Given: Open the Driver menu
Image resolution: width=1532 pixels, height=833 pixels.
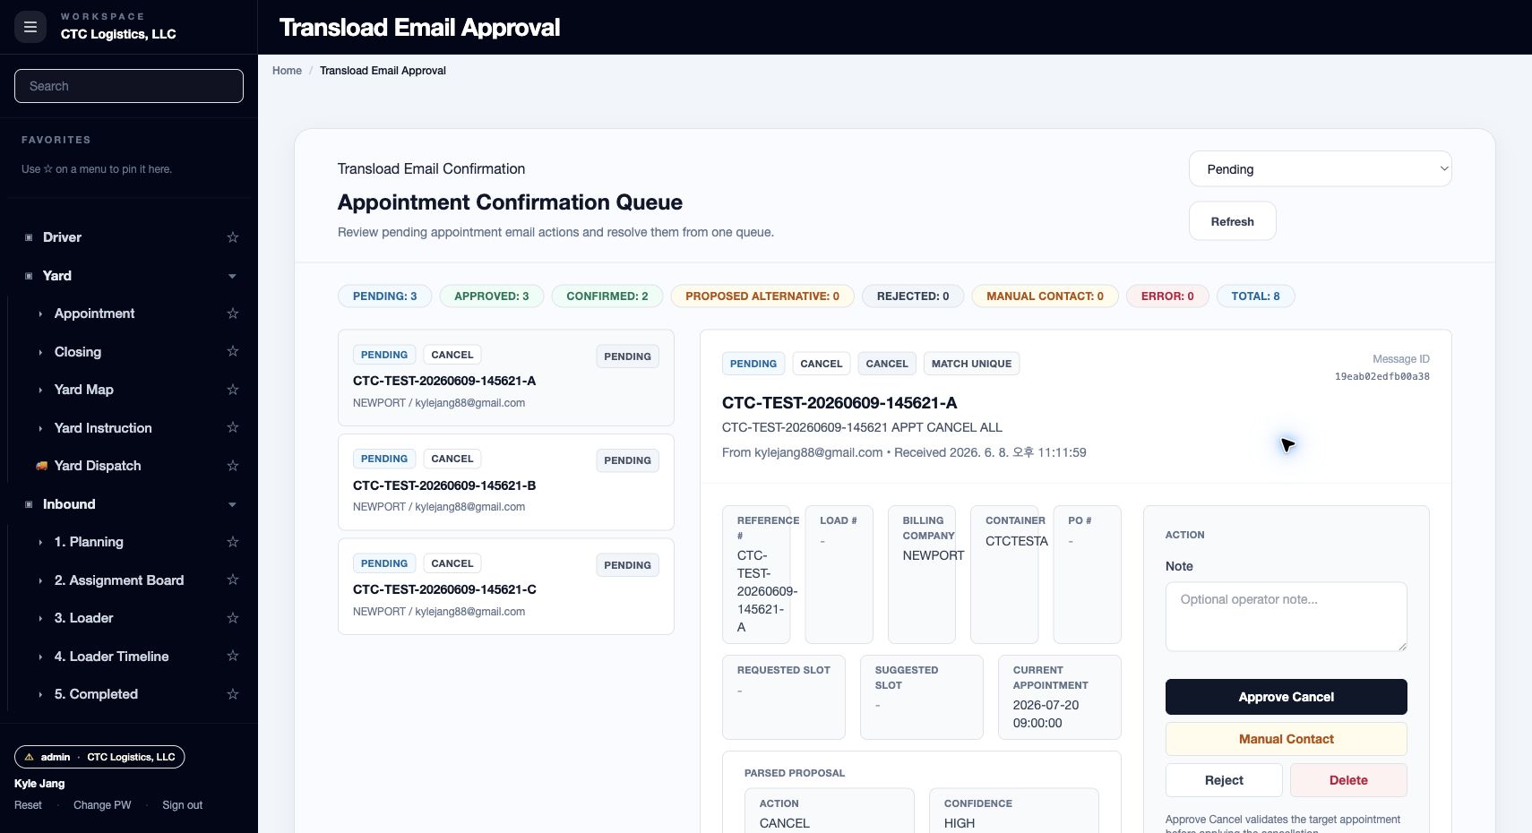Looking at the screenshot, I should tap(62, 237).
